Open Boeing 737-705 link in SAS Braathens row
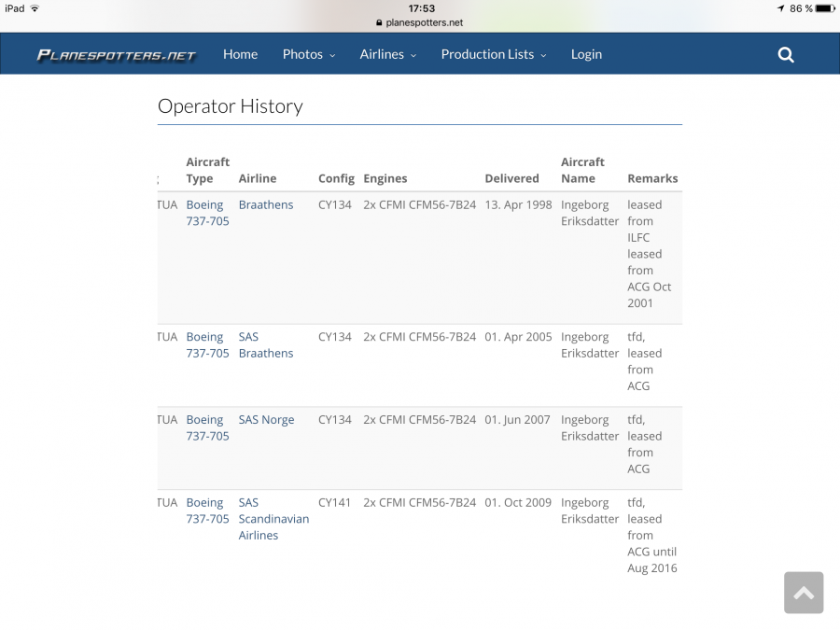The image size is (840, 630). point(207,345)
